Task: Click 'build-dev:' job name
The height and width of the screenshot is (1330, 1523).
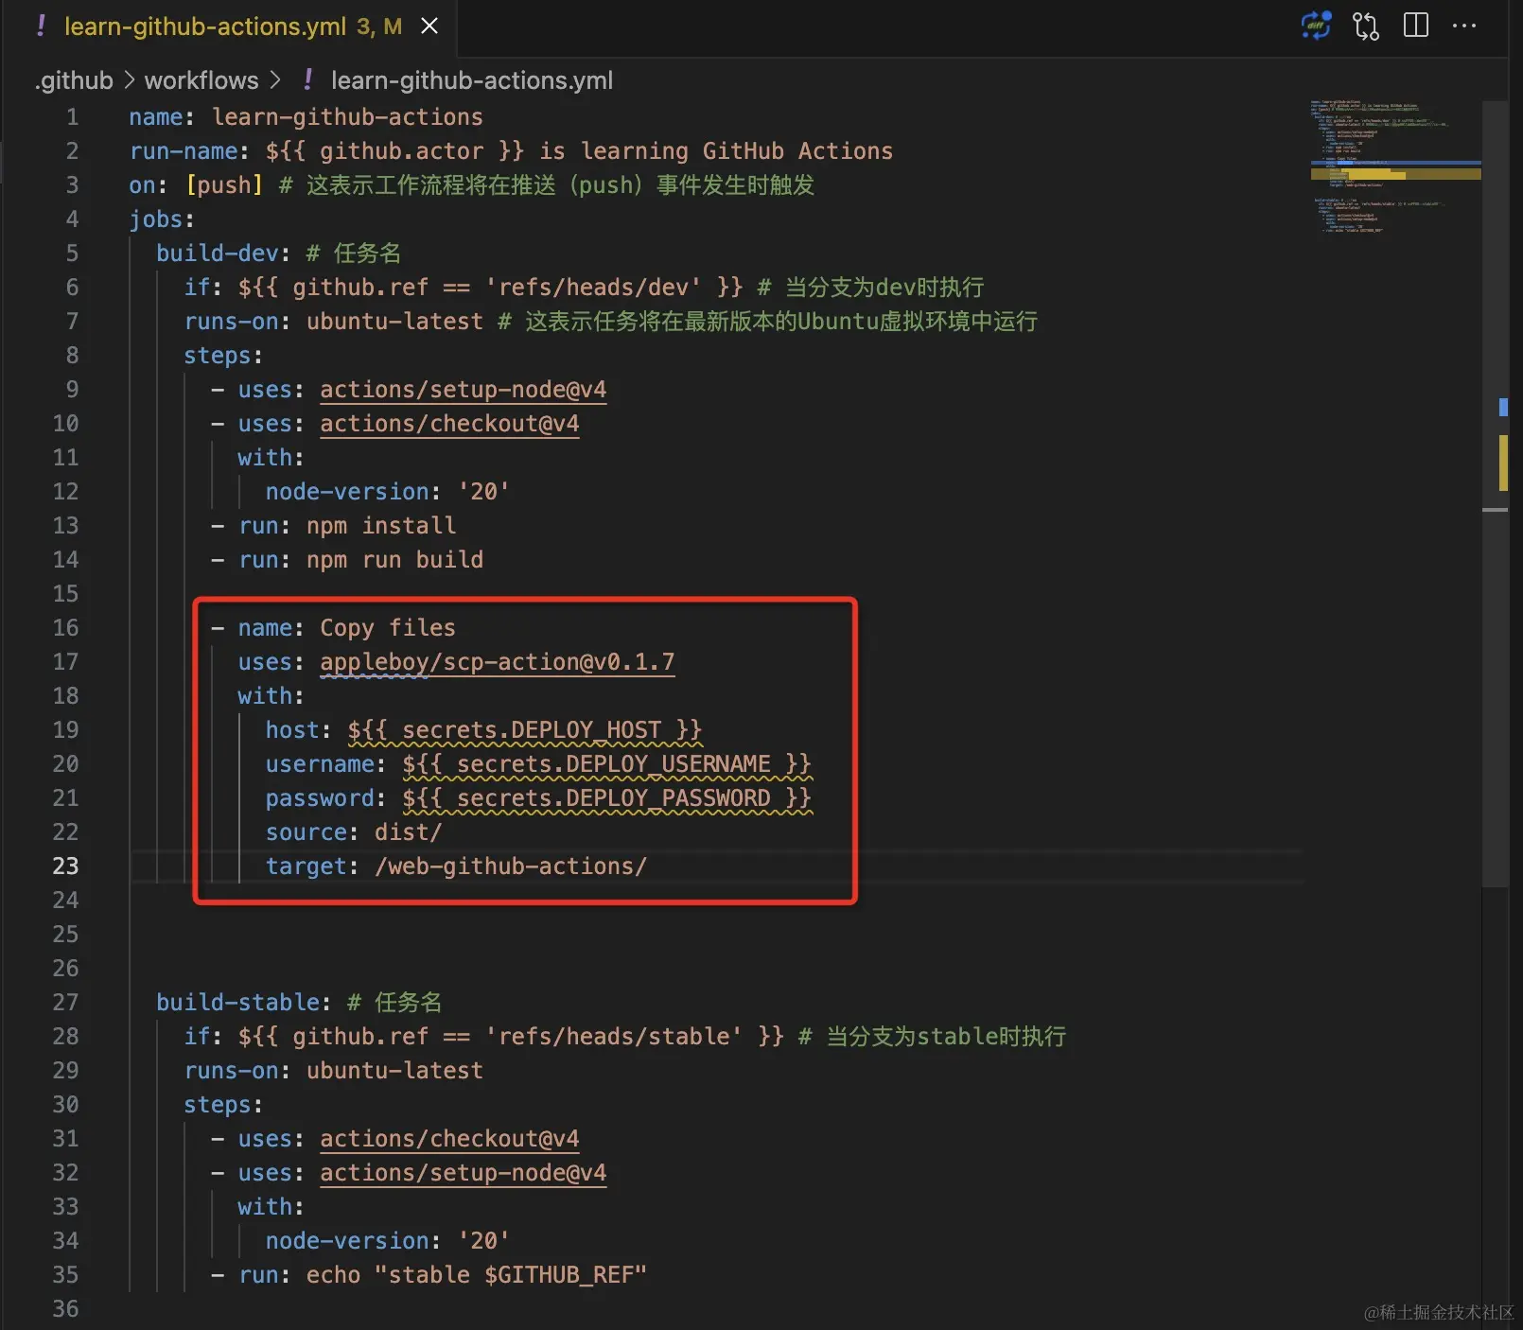Action: (x=223, y=254)
